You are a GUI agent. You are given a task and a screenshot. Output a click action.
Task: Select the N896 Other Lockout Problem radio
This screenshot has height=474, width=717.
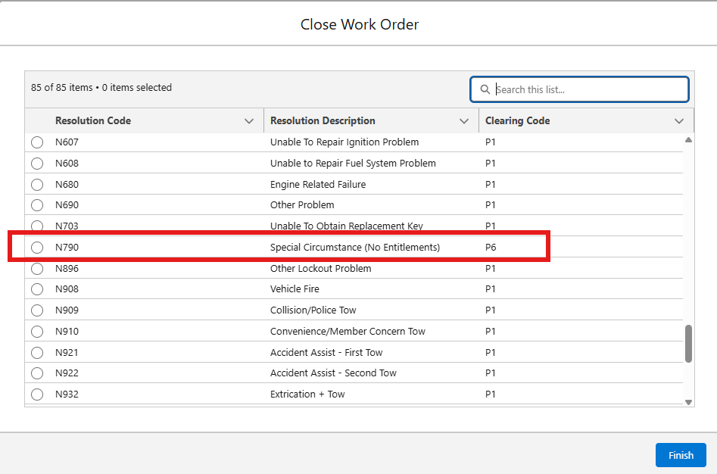[x=37, y=269]
